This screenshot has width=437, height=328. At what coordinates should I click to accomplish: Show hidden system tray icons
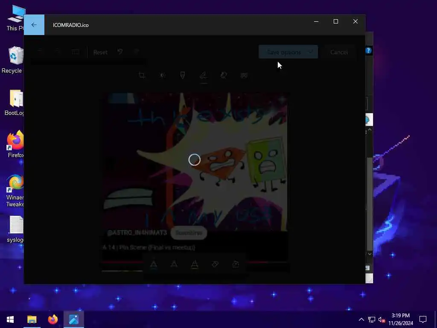point(361,319)
